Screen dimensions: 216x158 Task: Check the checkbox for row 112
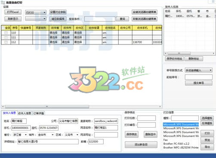(x=6, y=42)
